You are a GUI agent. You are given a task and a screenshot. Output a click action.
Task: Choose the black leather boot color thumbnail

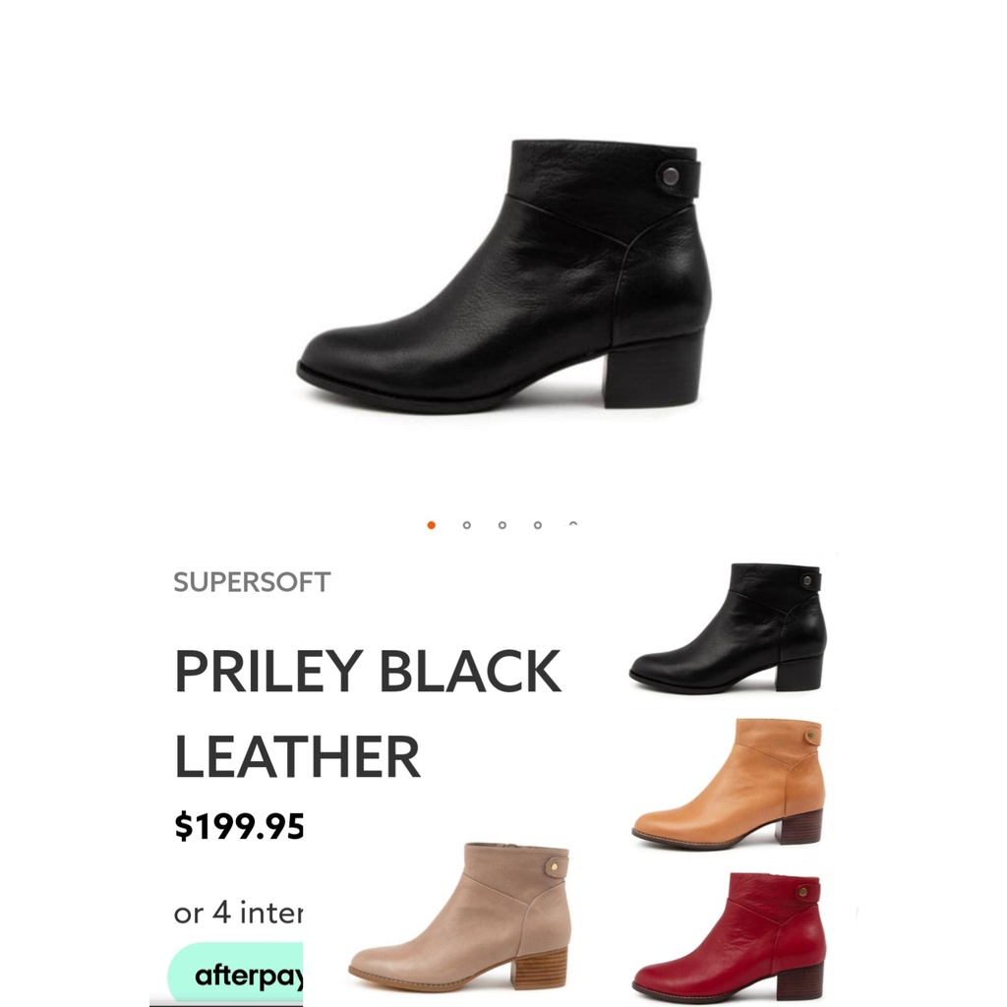(x=728, y=627)
